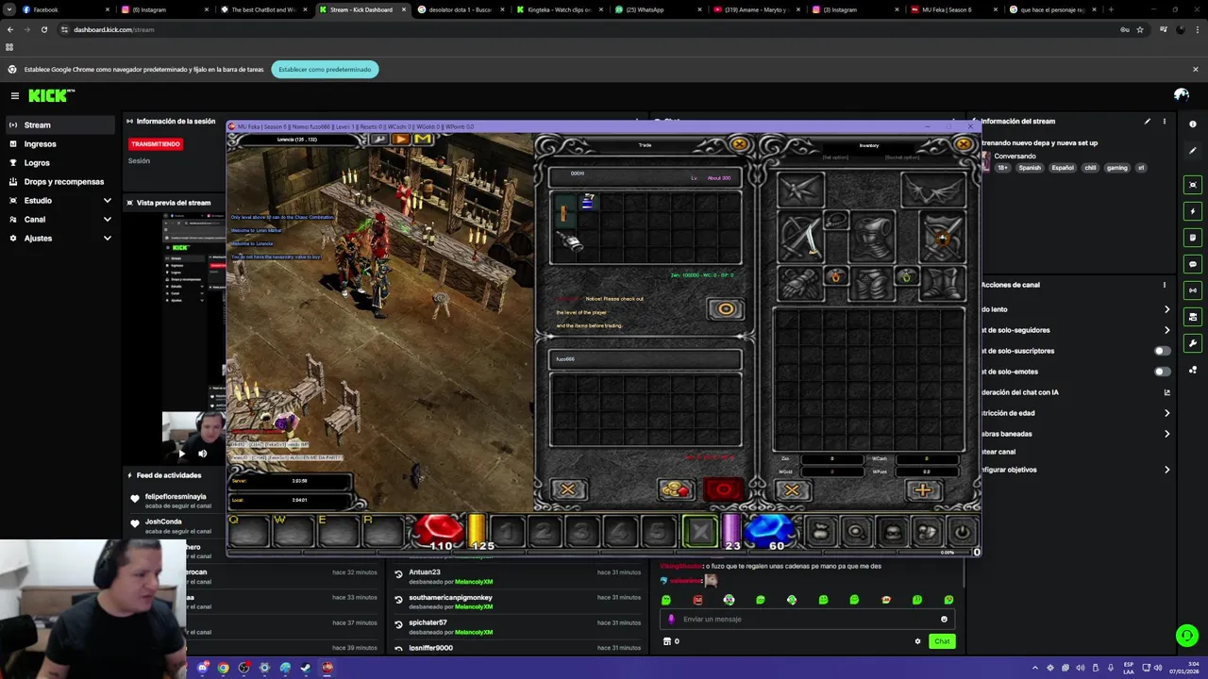Click the pencil icon in the right rail
Image resolution: width=1208 pixels, height=679 pixels.
[1193, 150]
